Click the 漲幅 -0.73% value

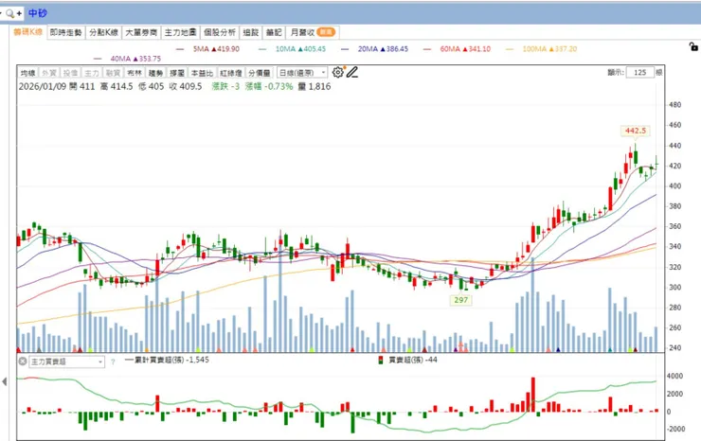(x=269, y=86)
